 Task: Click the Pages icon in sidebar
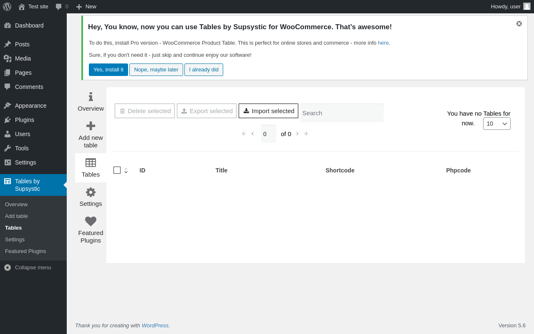click(8, 73)
